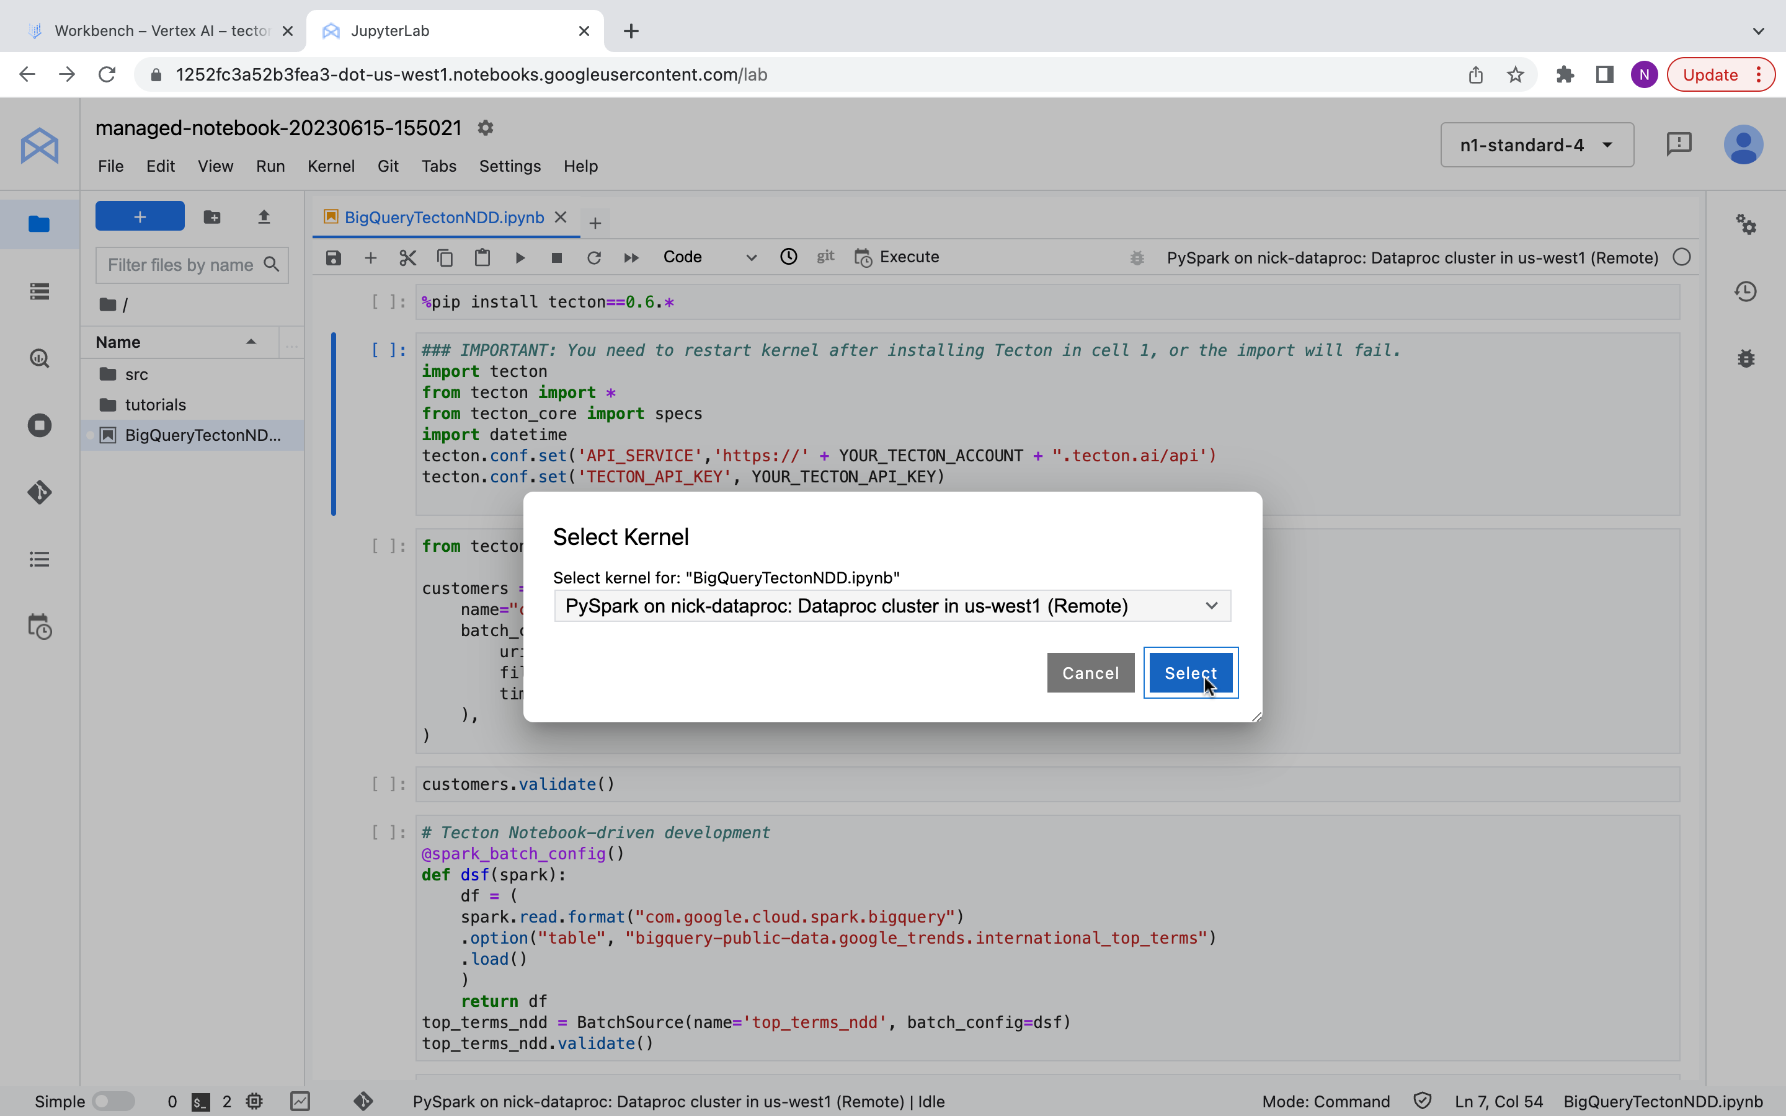The width and height of the screenshot is (1786, 1116).
Task: Click the Cancel button in kernel dialog
Action: pyautogui.click(x=1090, y=673)
